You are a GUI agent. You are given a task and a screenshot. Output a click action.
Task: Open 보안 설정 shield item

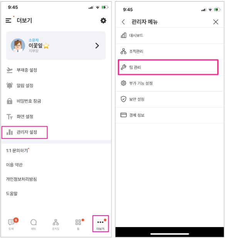click(170, 99)
